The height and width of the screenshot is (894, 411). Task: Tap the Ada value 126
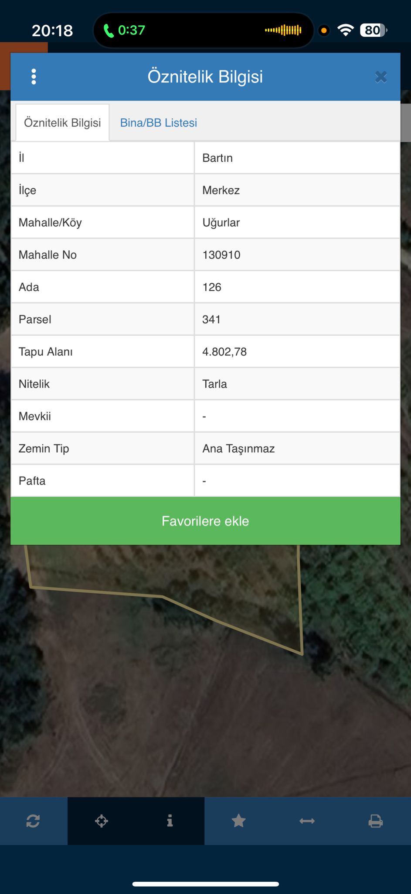click(x=212, y=287)
